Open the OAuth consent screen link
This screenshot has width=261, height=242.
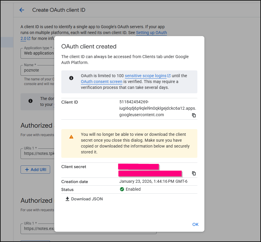coord(101,82)
